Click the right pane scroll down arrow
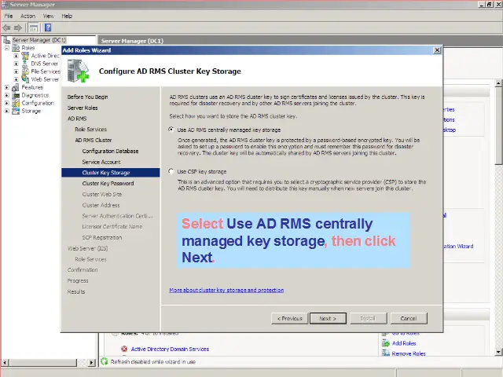 pyautogui.click(x=498, y=352)
